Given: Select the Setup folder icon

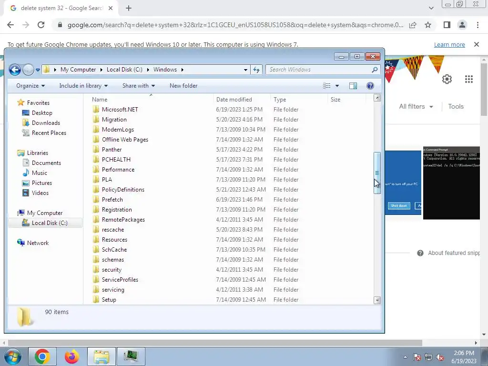Looking at the screenshot, I should click(x=96, y=300).
